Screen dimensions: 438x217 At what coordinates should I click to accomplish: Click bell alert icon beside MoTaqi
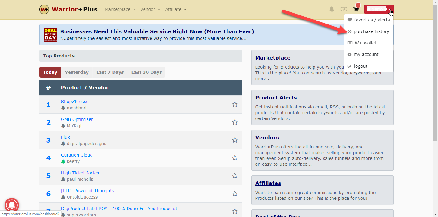(63, 126)
